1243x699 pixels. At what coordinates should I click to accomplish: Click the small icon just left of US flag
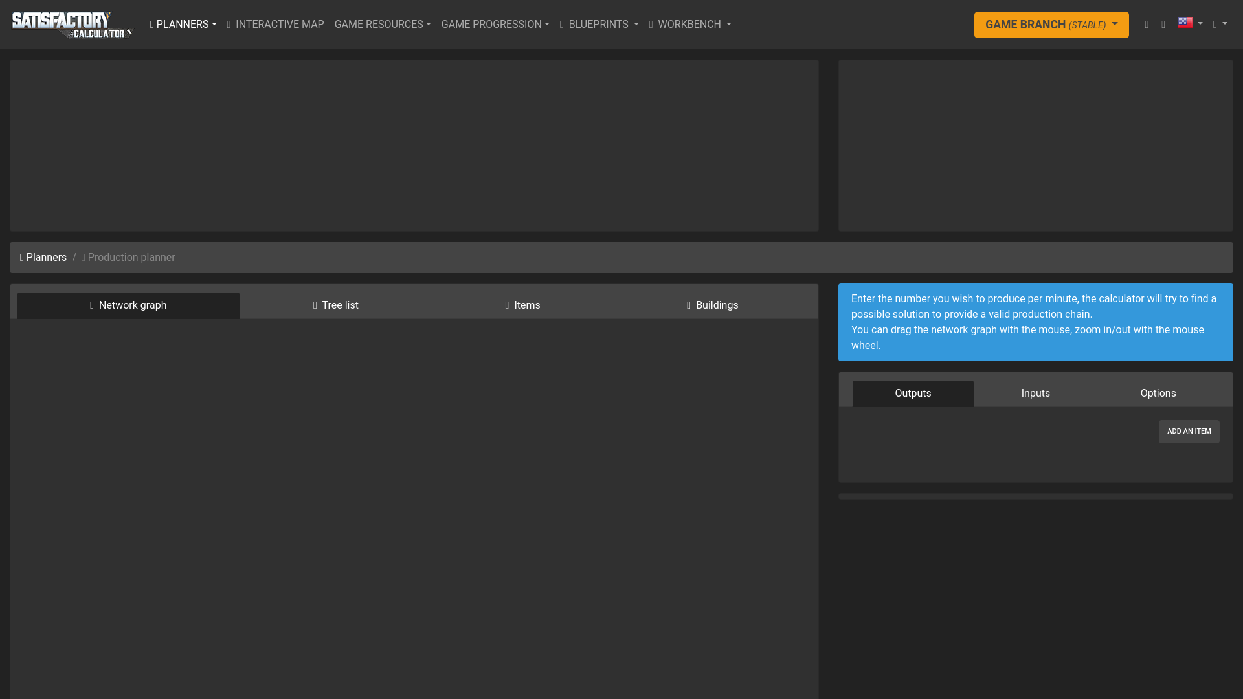click(1163, 25)
